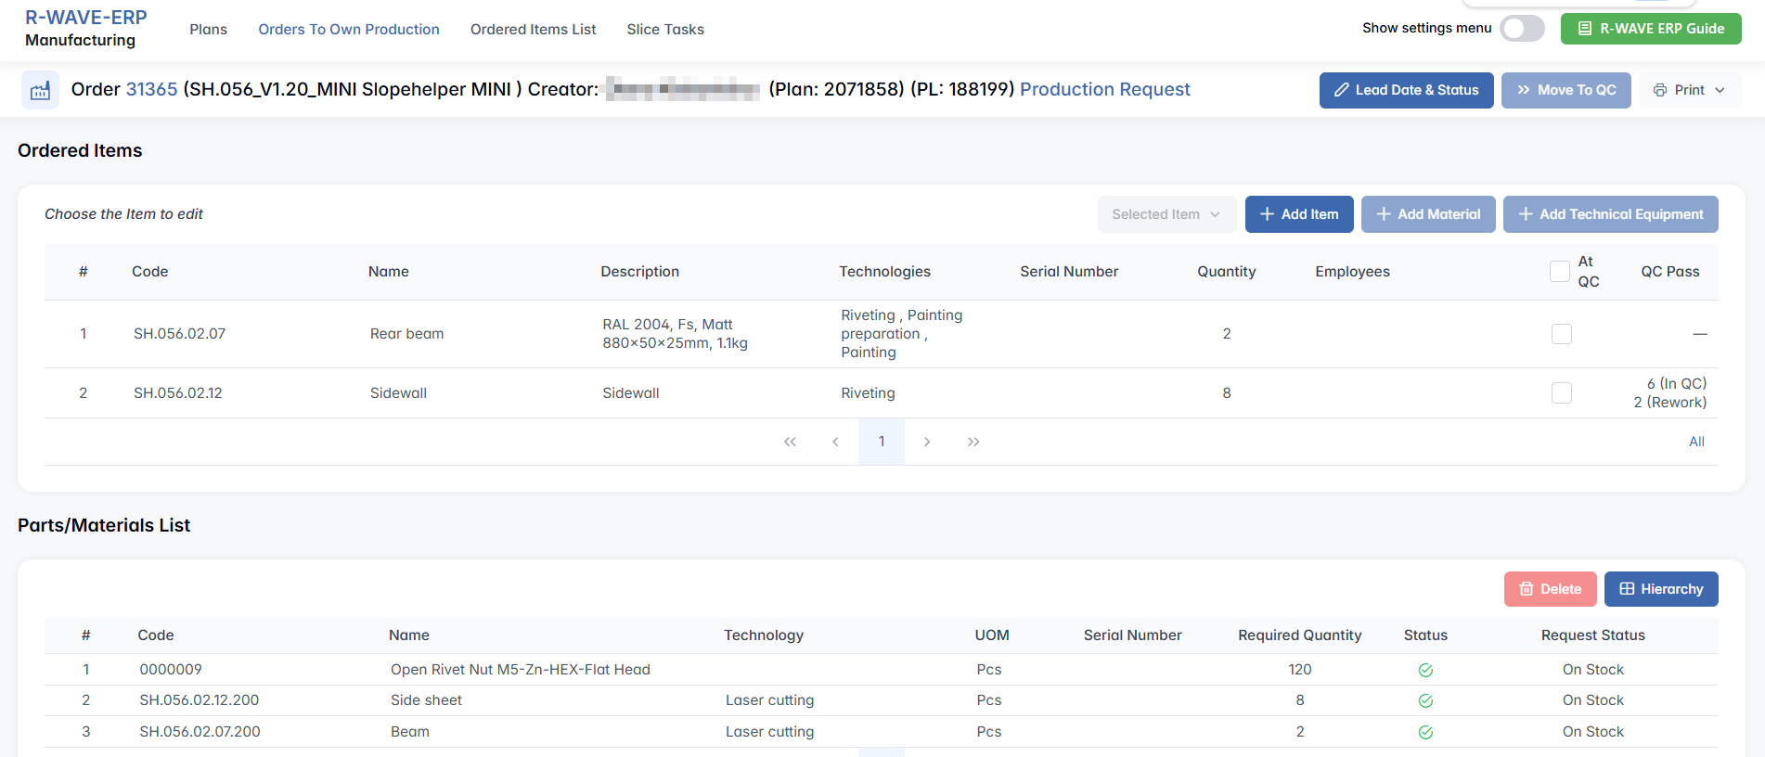Image resolution: width=1765 pixels, height=757 pixels.
Task: Select all items with At QC header checkbox
Action: [1559, 271]
